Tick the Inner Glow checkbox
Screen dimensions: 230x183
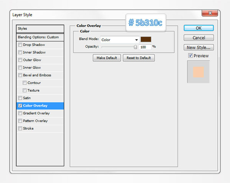point(20,68)
